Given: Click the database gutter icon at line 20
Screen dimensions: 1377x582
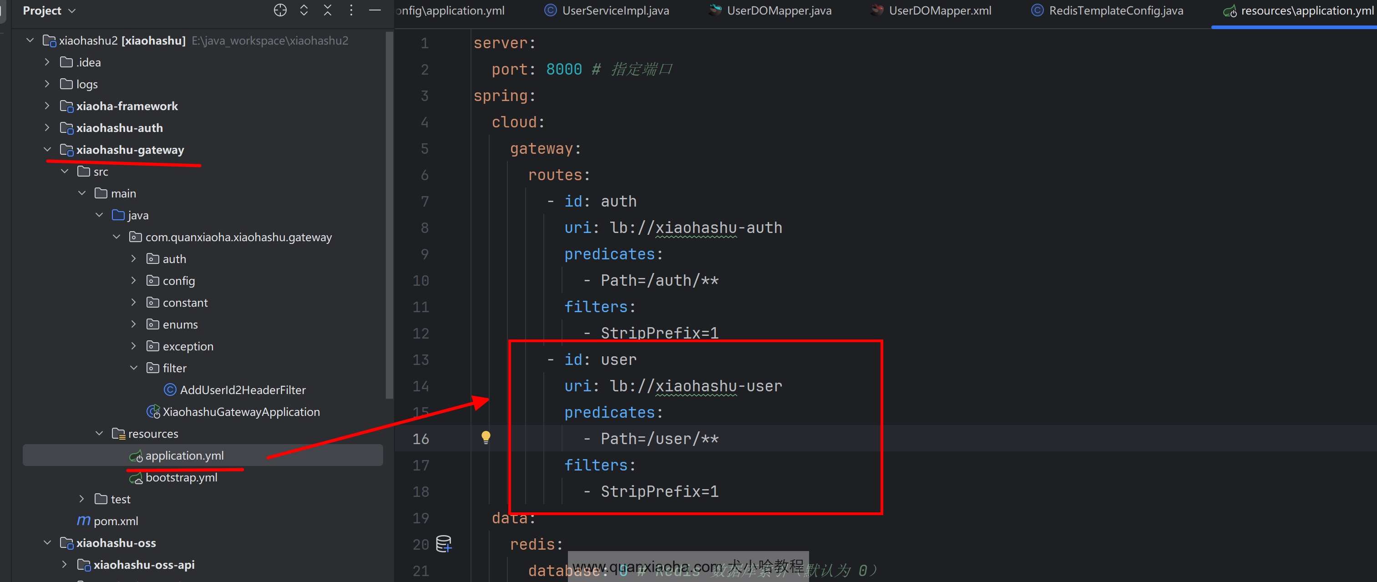Looking at the screenshot, I should tap(444, 543).
